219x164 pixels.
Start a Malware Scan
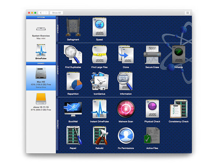[126, 111]
